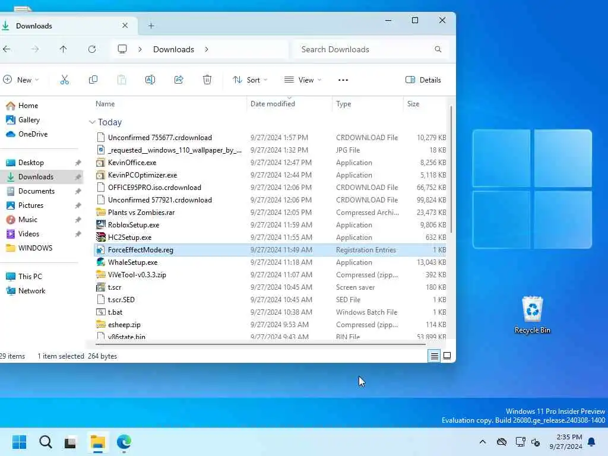608x456 pixels.
Task: Select the esheep.zip file
Action: click(x=270, y=325)
